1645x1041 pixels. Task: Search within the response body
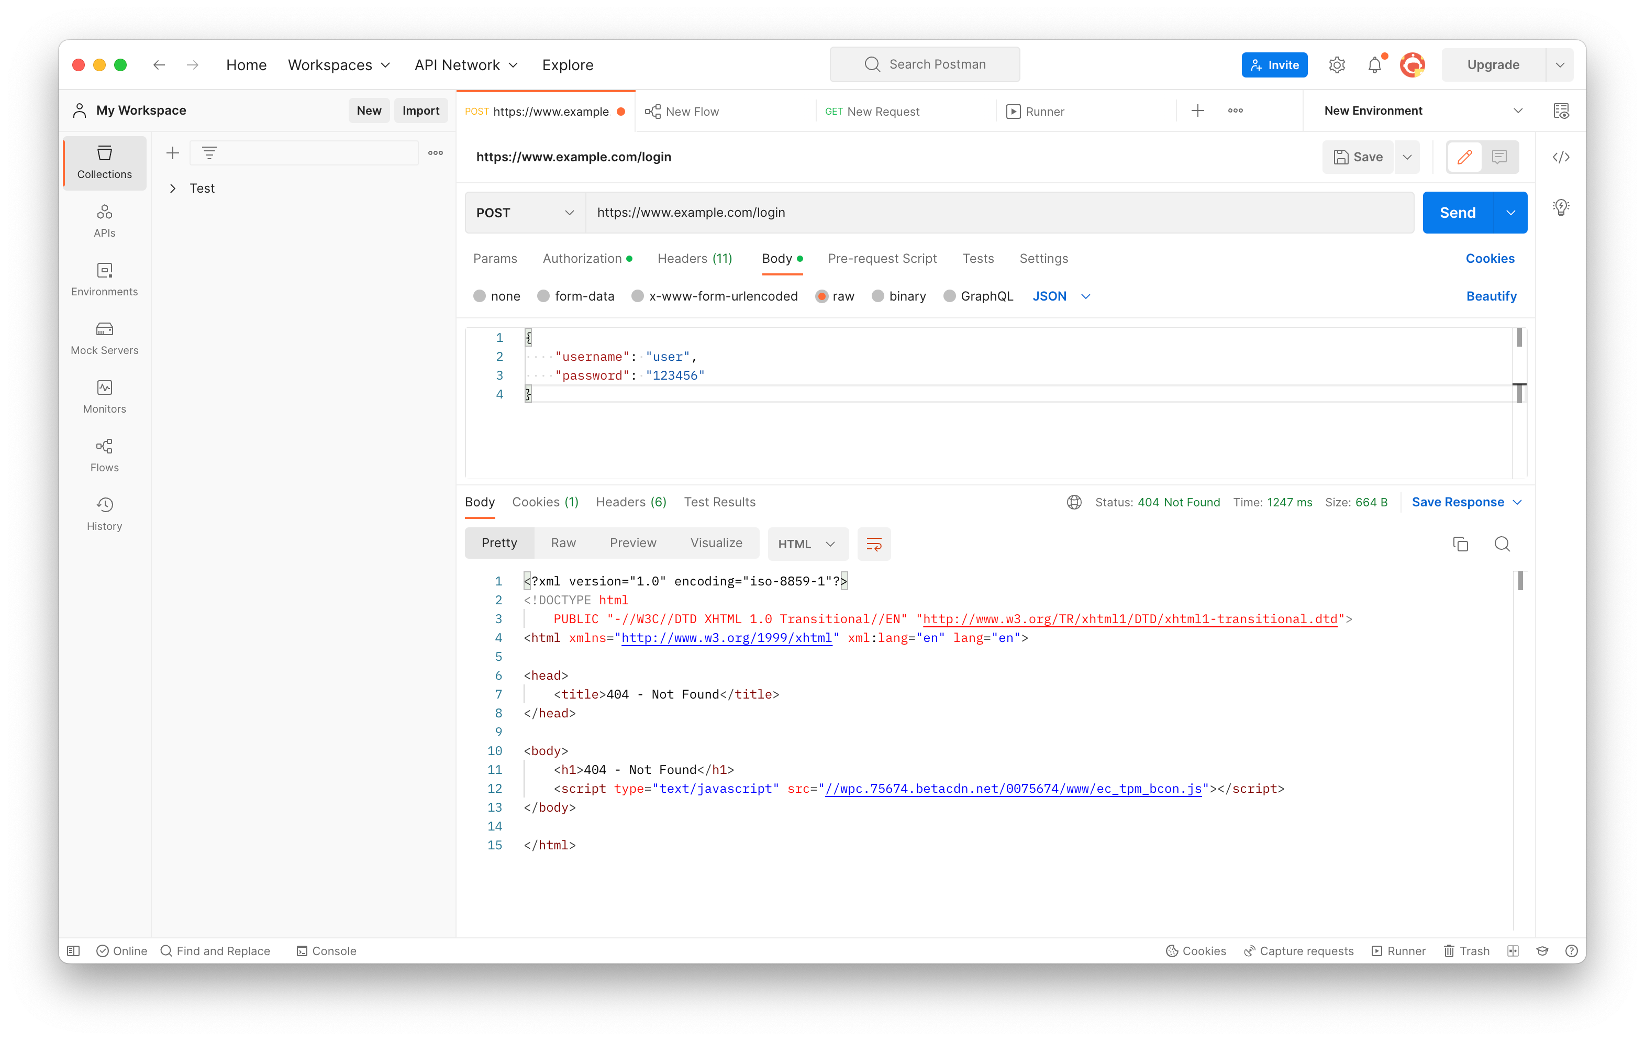[x=1502, y=544]
